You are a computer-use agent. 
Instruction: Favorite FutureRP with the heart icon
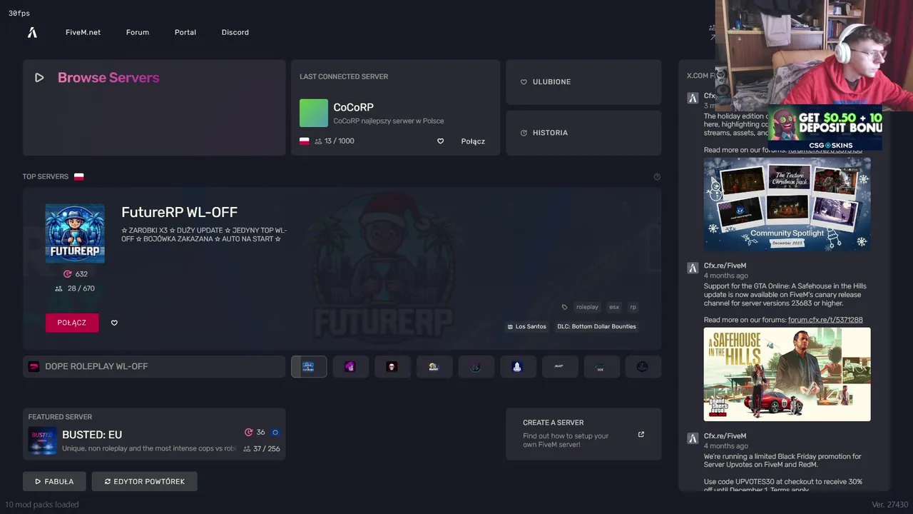pos(114,323)
